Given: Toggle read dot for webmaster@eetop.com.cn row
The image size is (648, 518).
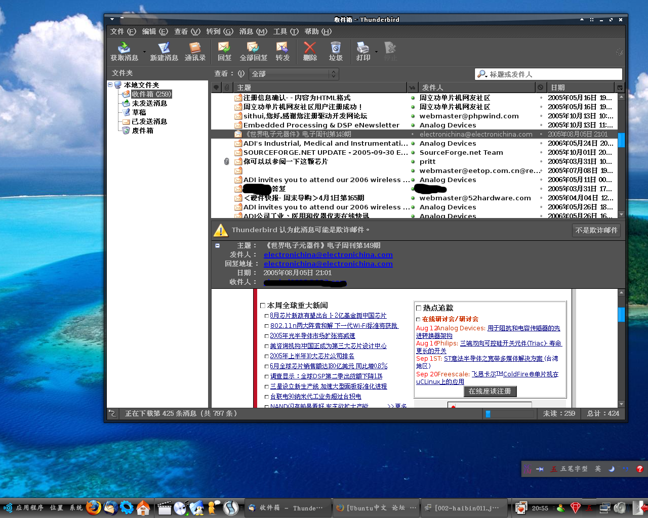Looking at the screenshot, I should click(413, 170).
